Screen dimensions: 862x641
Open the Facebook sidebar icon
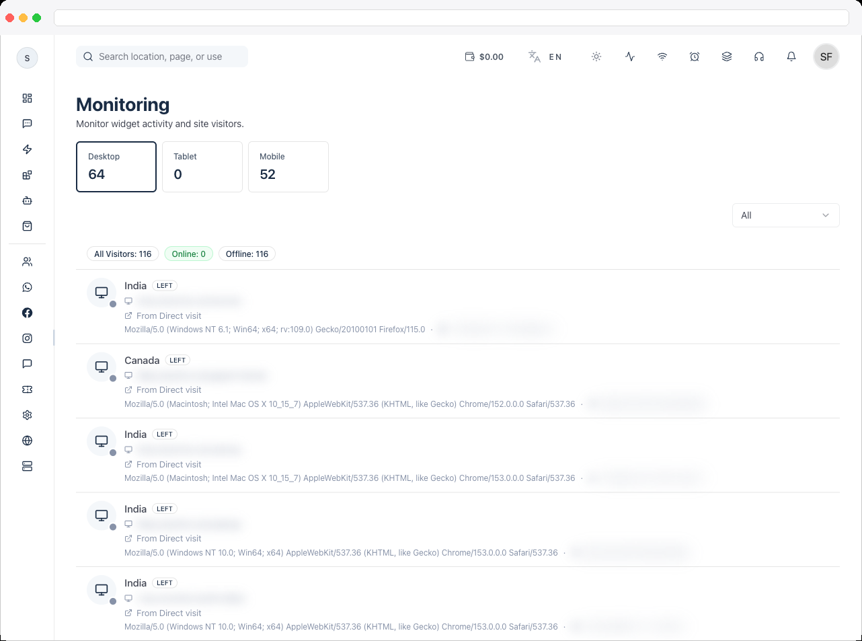click(x=27, y=313)
